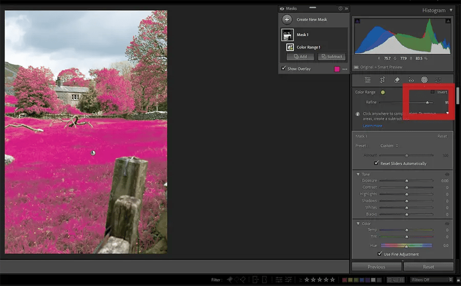The image size is (461, 286).
Task: Click the Previous button
Action: (376, 267)
